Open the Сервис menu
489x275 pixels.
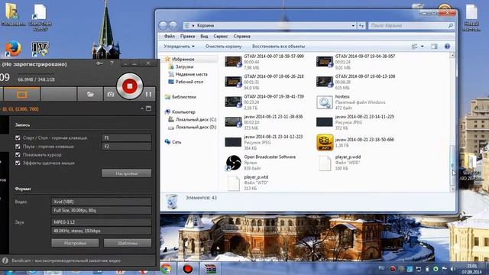coord(221,36)
